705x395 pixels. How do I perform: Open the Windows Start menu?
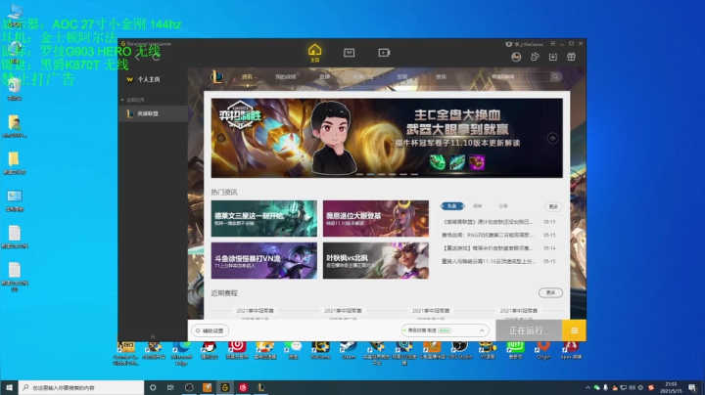coord(9,387)
